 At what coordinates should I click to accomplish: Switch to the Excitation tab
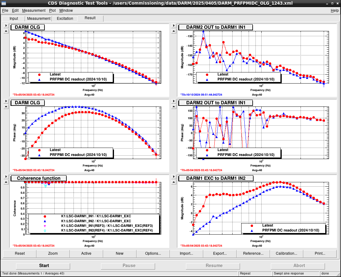[65, 19]
